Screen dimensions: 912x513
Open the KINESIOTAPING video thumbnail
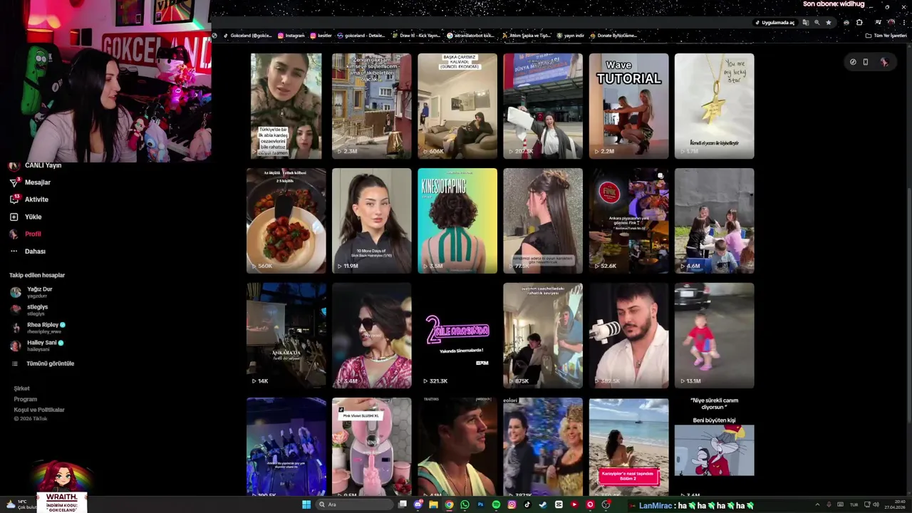[457, 221]
